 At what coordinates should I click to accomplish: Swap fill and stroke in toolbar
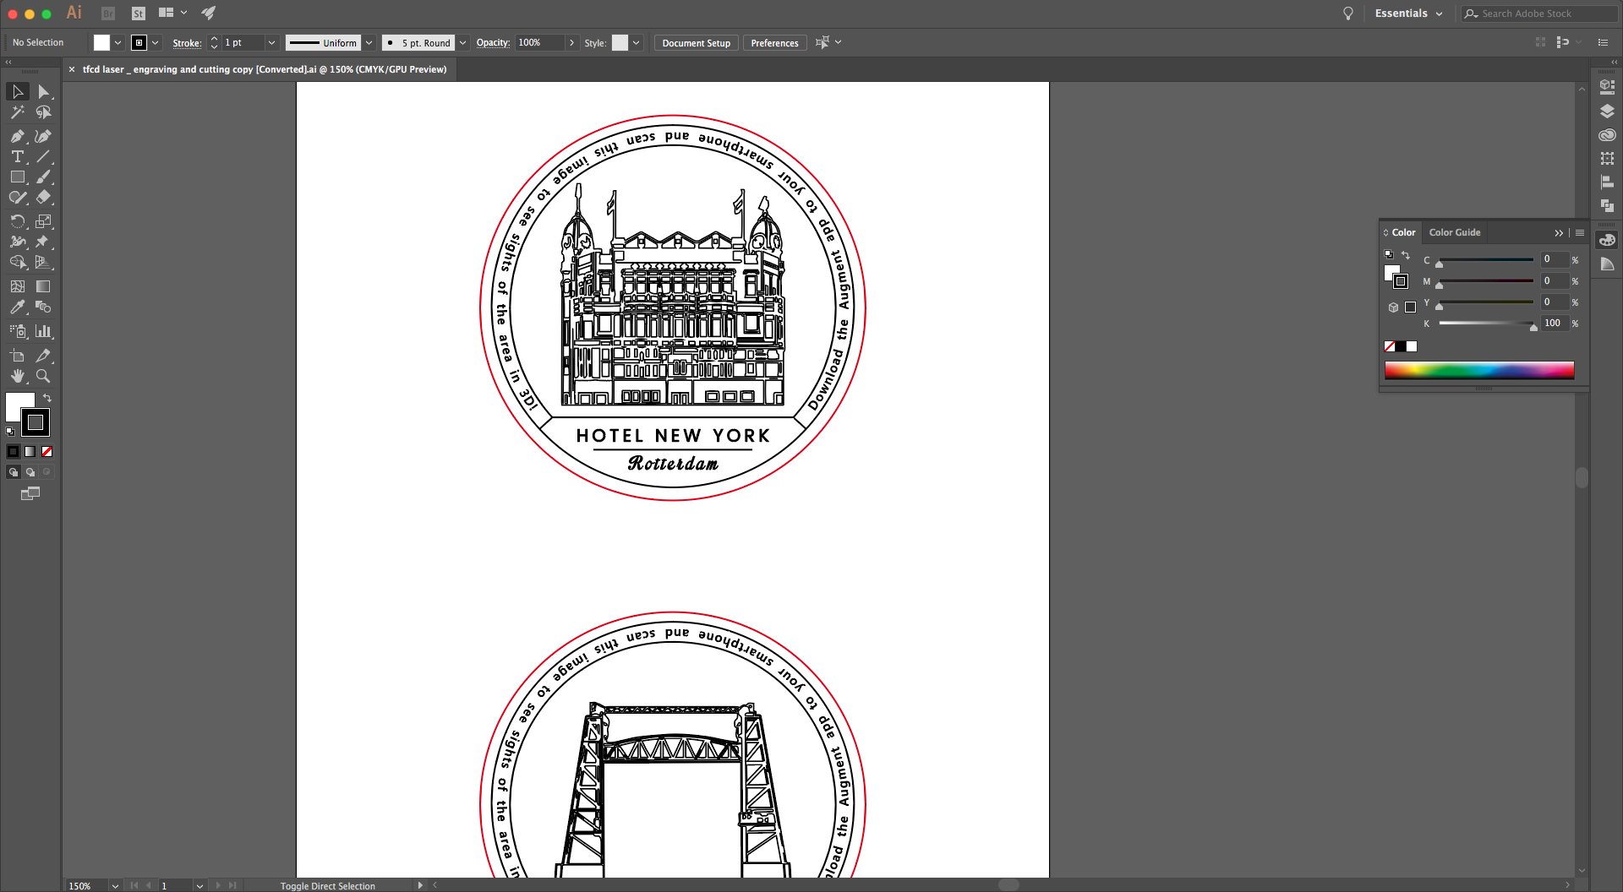[48, 398]
